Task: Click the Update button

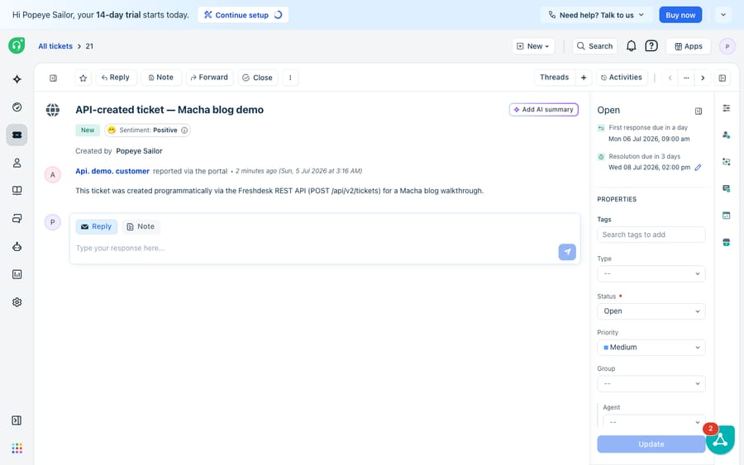Action: [651, 444]
